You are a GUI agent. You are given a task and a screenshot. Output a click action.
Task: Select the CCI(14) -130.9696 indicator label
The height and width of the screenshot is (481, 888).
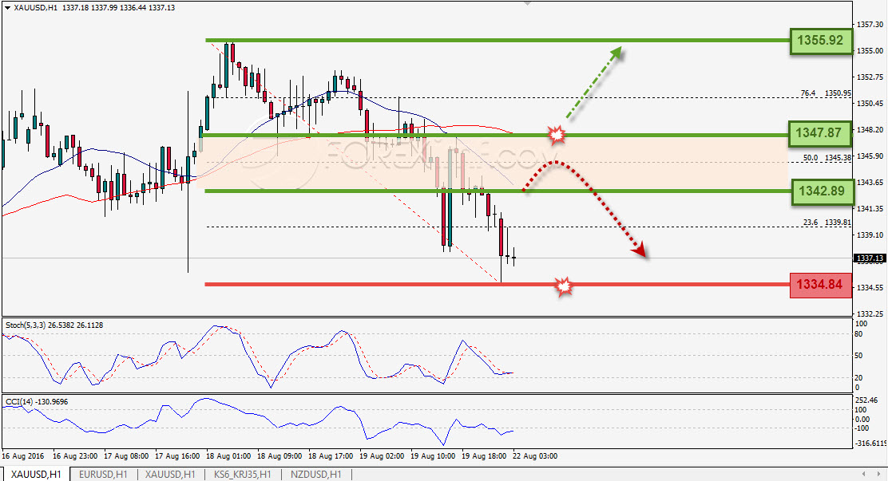click(x=37, y=402)
